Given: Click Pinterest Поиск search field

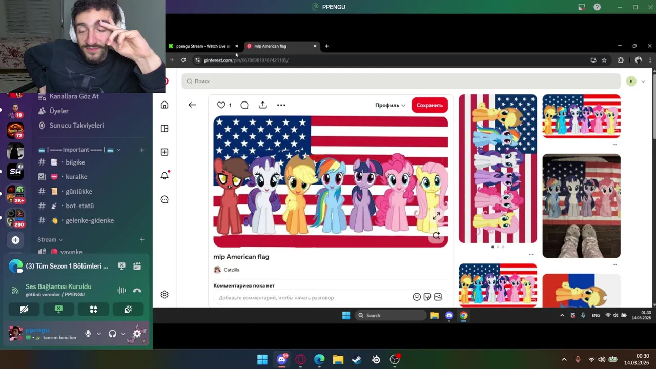Looking at the screenshot, I should point(401,81).
